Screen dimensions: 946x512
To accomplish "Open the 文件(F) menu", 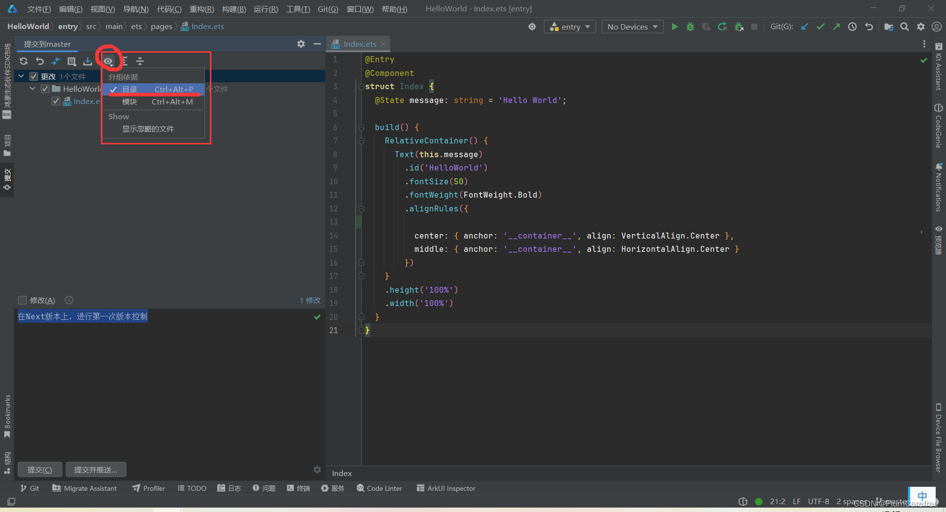I will (x=39, y=9).
